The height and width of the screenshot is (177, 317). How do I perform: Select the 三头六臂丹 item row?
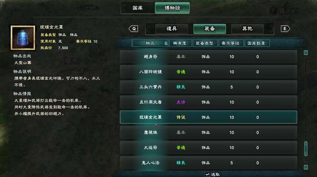(x=208, y=87)
